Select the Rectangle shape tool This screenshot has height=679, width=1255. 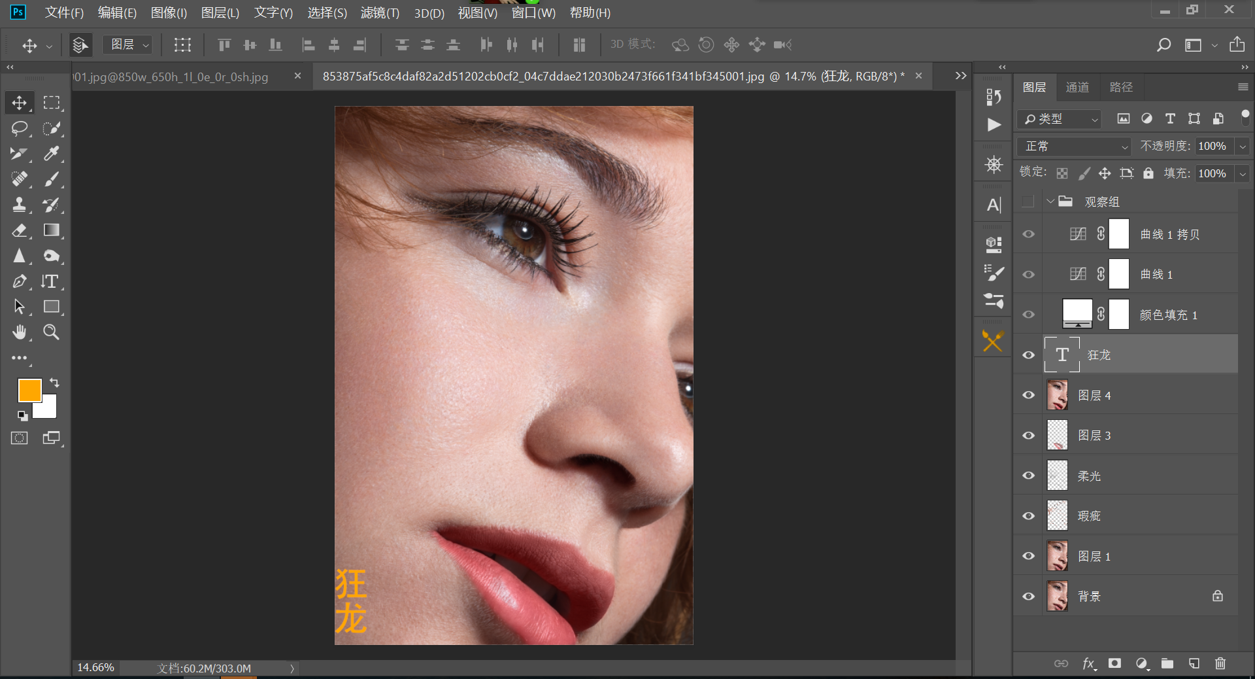52,307
